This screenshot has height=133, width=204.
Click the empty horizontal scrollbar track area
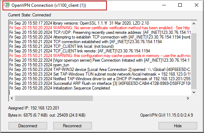click(139, 98)
